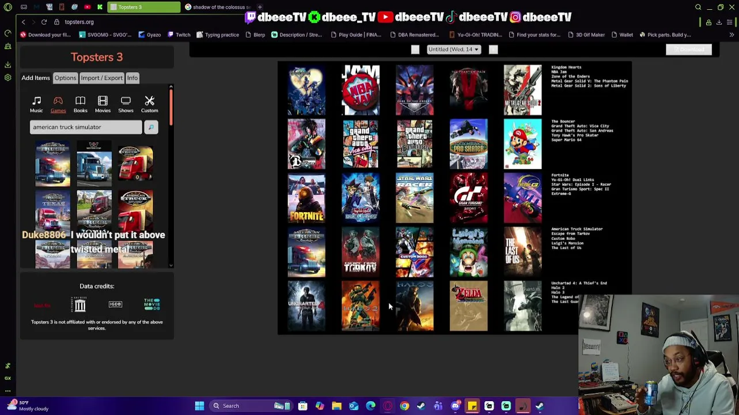Click the Opera GX logo menu

pyautogui.click(x=7, y=7)
